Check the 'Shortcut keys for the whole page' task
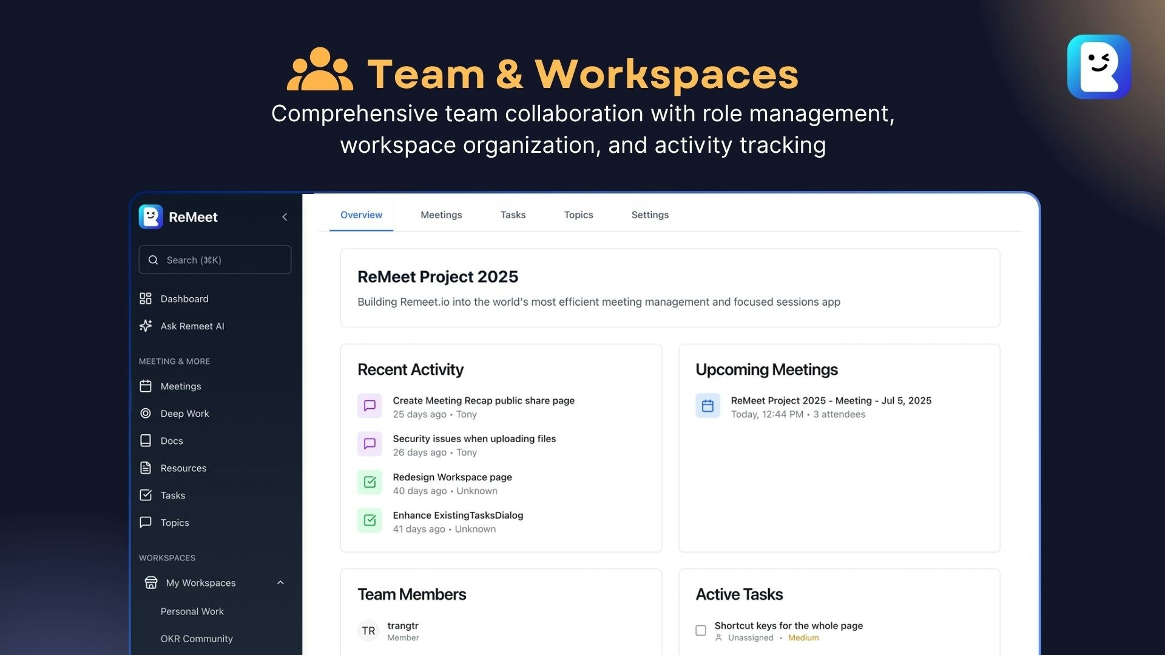This screenshot has height=655, width=1165. pyautogui.click(x=701, y=631)
